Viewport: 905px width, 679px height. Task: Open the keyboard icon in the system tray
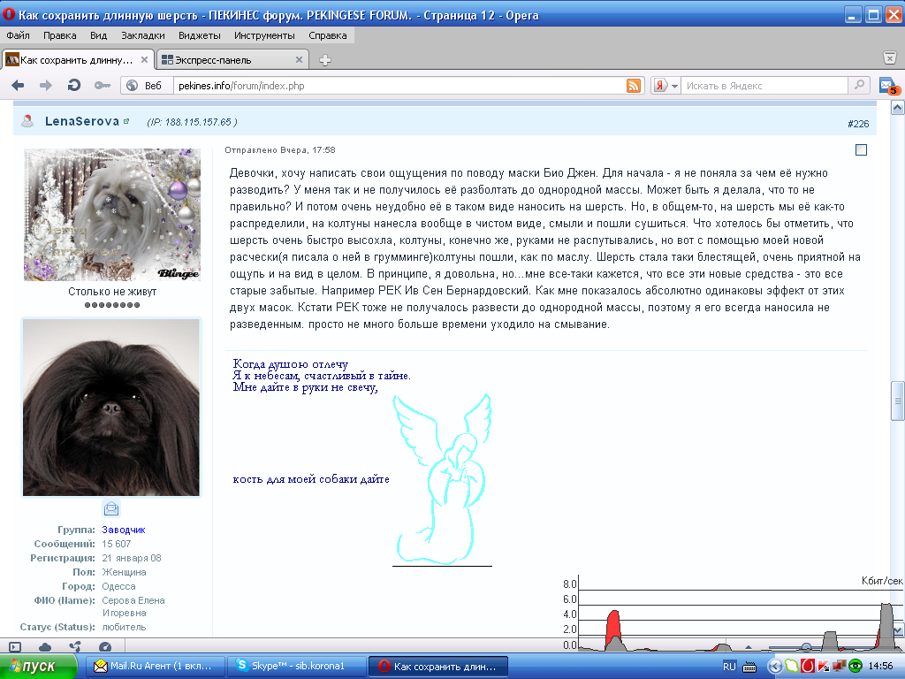(749, 667)
